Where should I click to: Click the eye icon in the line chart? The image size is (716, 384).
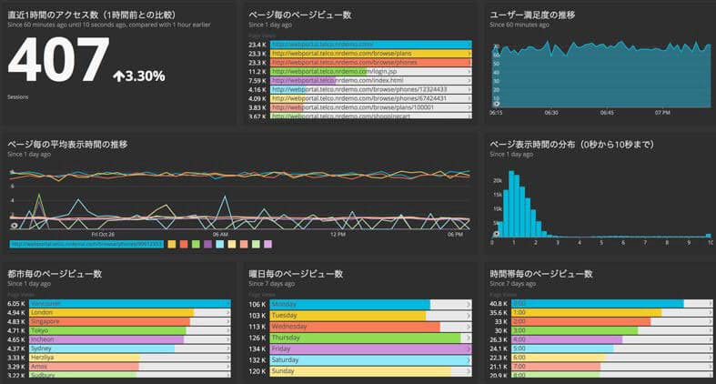pyautogui.click(x=14, y=225)
